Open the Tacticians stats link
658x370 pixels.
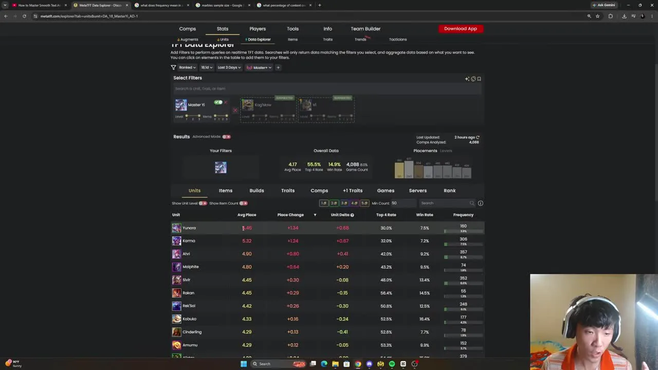[398, 40]
